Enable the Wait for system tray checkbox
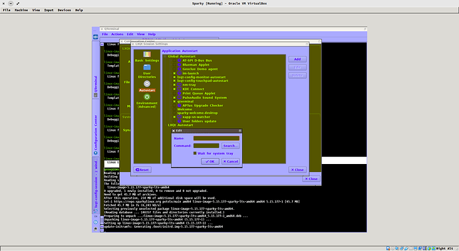459x251 pixels. tap(195, 153)
